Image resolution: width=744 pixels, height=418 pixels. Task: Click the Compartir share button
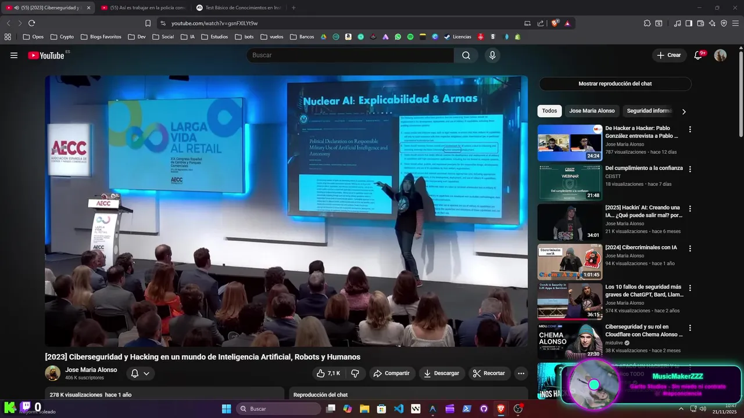(x=391, y=373)
